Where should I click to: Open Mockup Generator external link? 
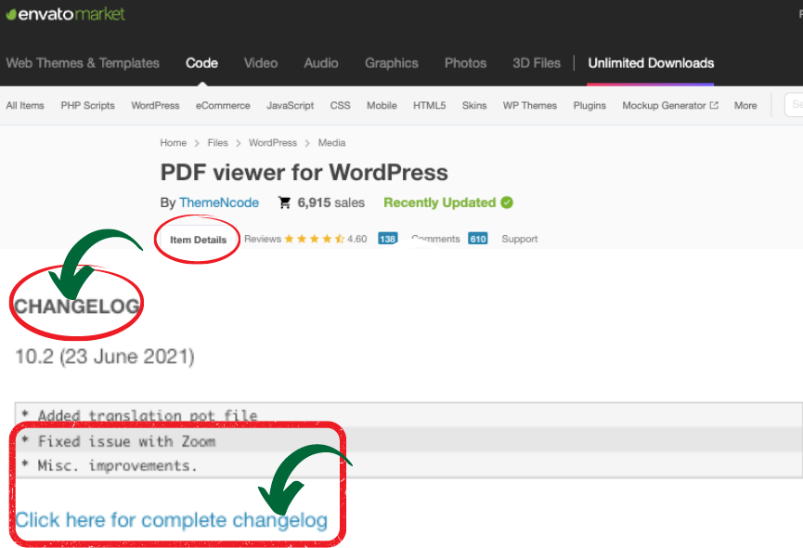670,106
